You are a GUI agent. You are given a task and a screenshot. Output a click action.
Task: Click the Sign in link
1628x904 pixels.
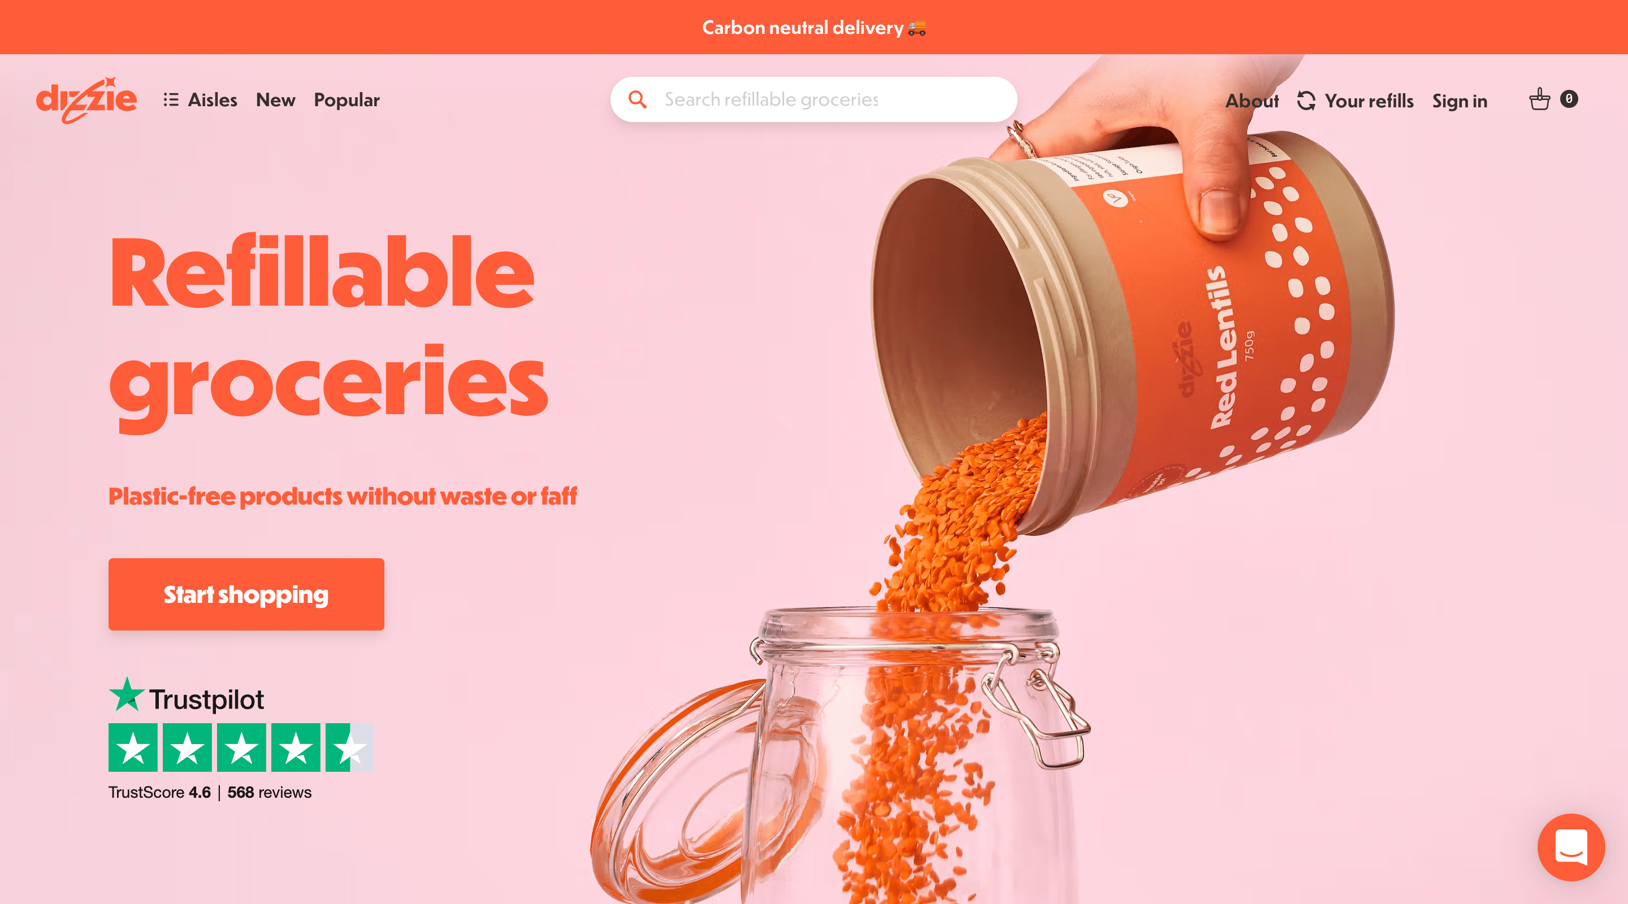click(x=1459, y=99)
